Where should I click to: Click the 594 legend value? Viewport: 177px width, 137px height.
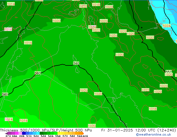[x=80, y=136]
